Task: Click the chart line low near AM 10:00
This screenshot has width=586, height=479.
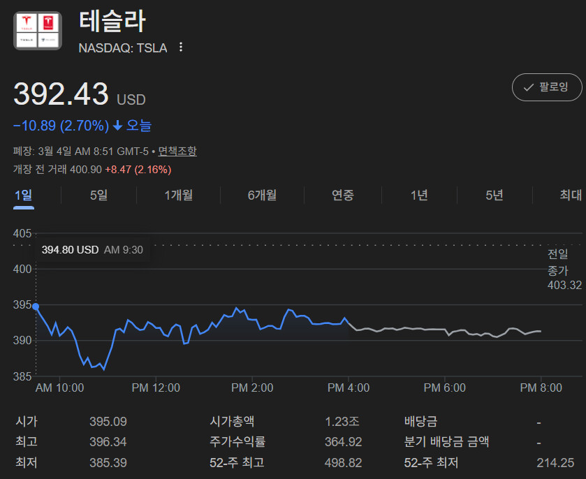Action: click(103, 368)
